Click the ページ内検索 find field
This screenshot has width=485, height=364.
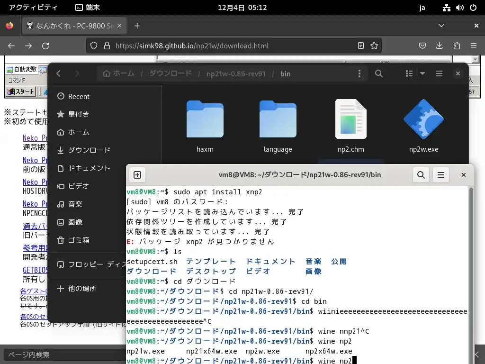[65, 355]
